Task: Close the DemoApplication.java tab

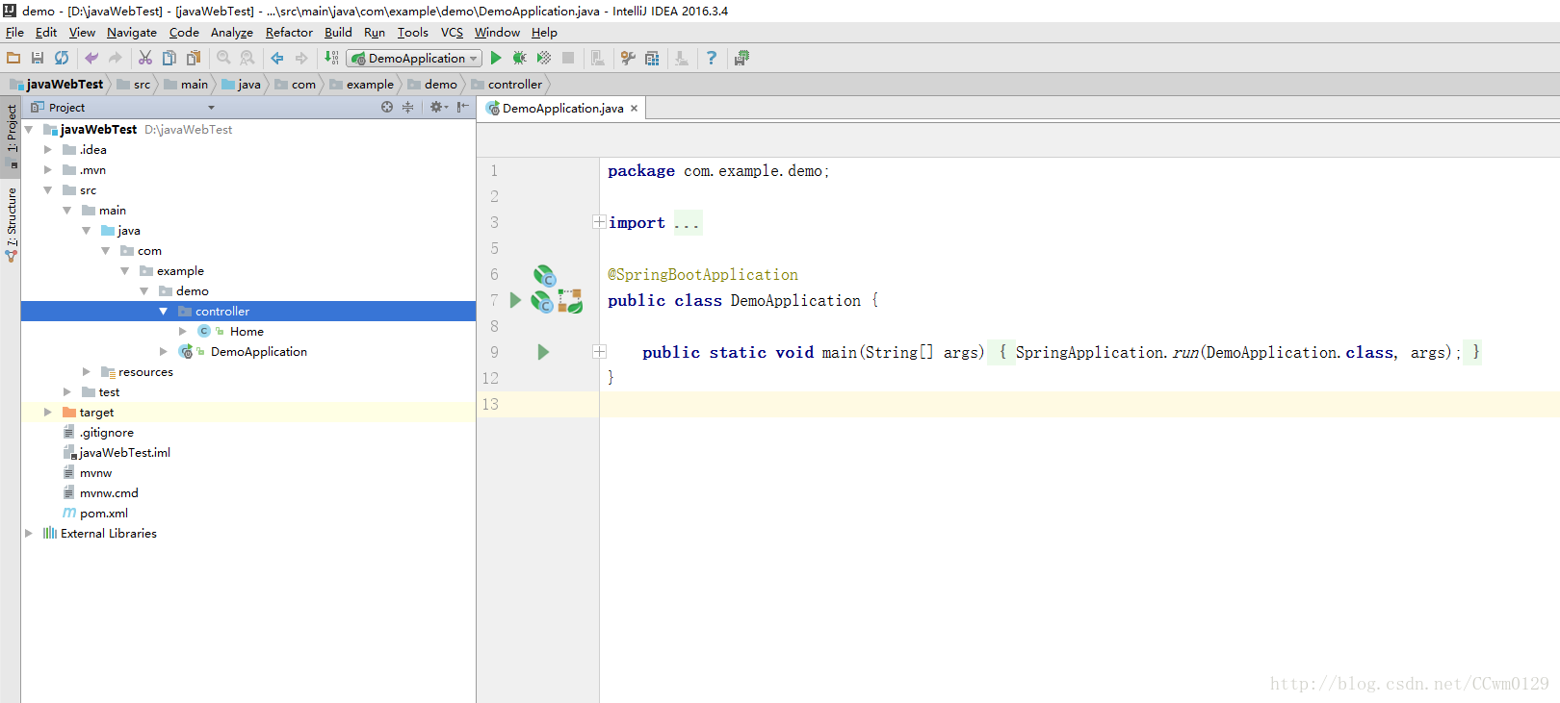Action: 635,108
